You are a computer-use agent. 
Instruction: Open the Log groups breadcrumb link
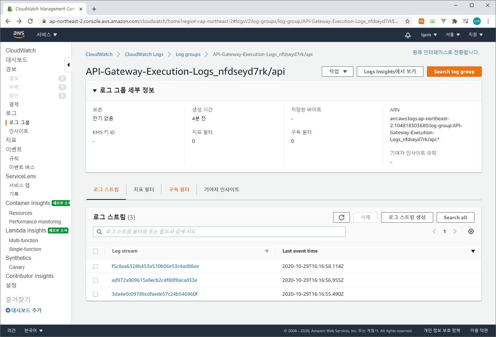[x=188, y=54]
